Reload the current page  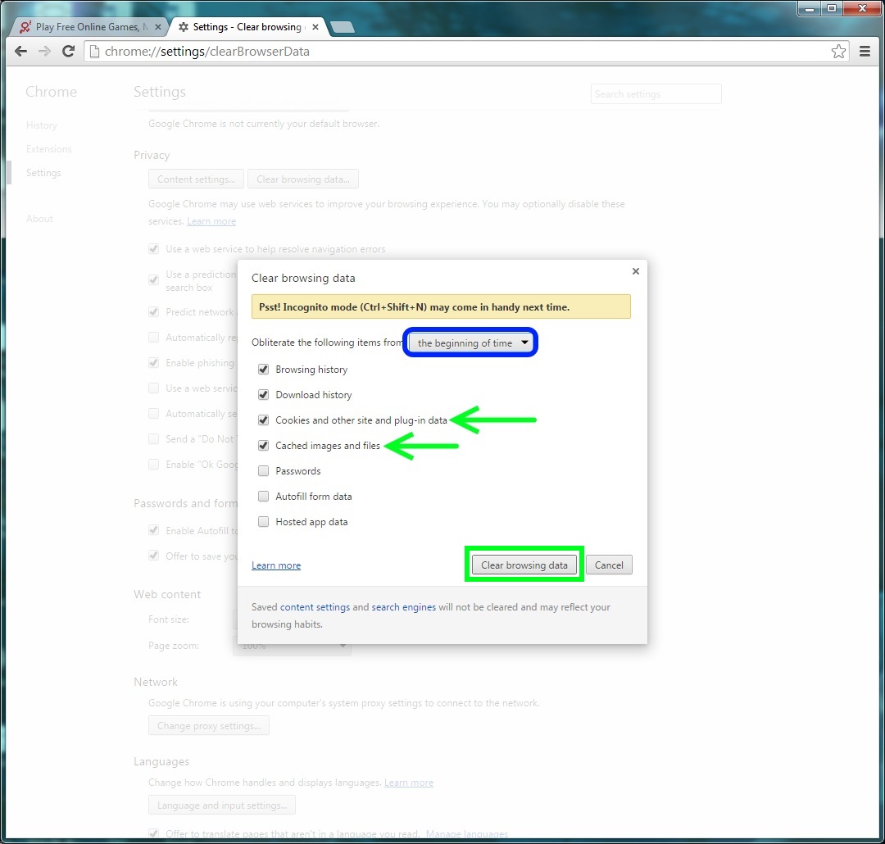(69, 52)
